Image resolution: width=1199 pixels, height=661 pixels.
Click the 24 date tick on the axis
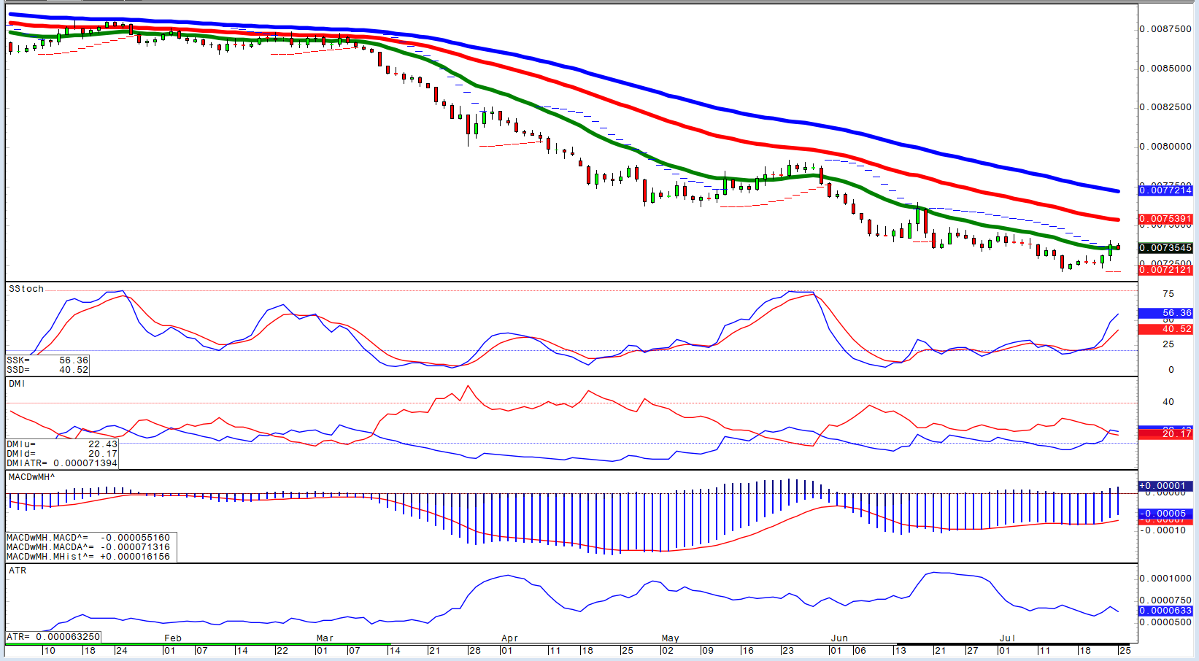point(121,651)
